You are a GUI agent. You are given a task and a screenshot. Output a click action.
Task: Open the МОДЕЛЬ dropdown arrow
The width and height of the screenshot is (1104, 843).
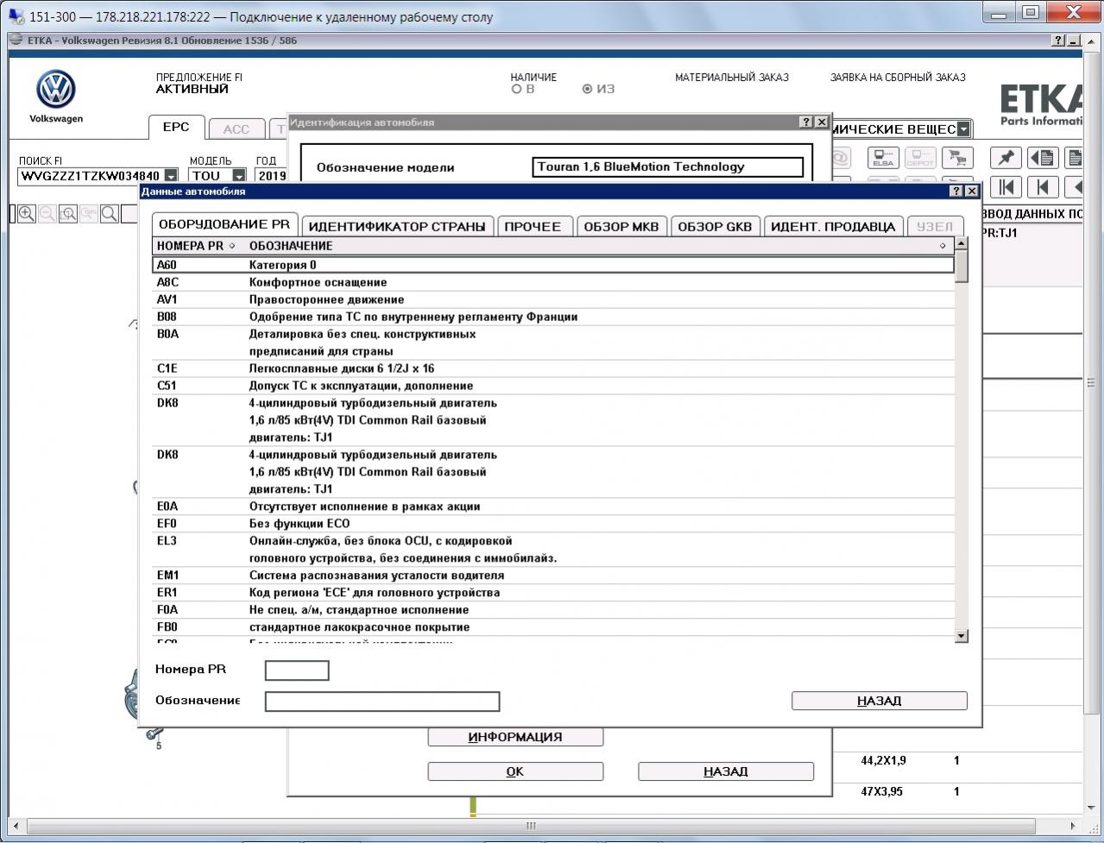pos(239,176)
